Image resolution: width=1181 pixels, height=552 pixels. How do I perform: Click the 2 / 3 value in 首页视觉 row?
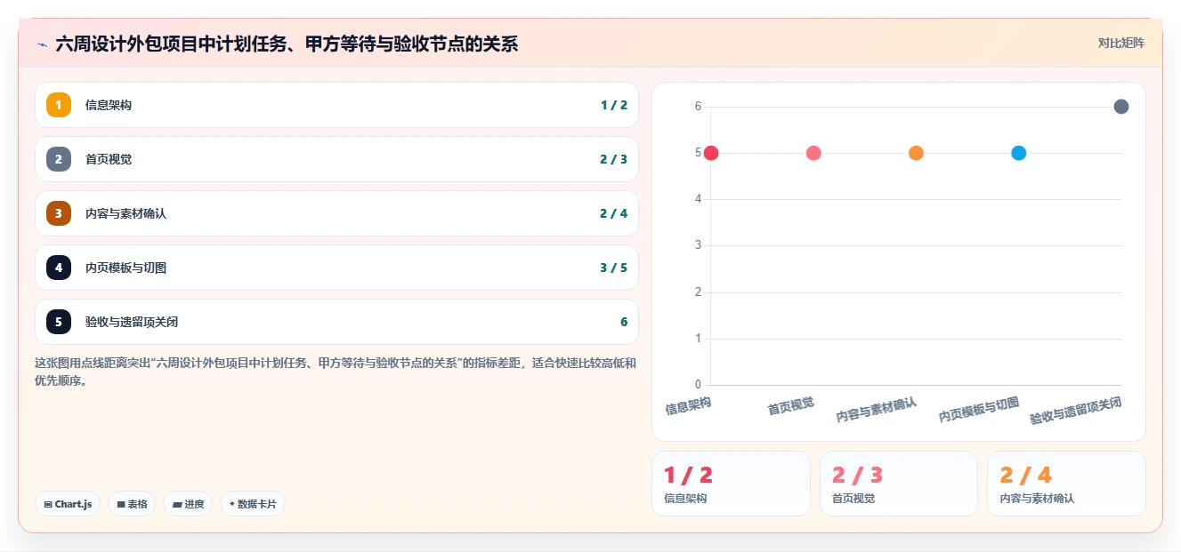614,159
